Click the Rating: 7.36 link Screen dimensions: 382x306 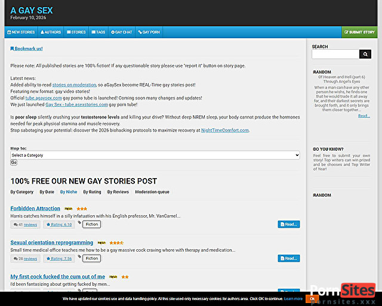click(59, 259)
